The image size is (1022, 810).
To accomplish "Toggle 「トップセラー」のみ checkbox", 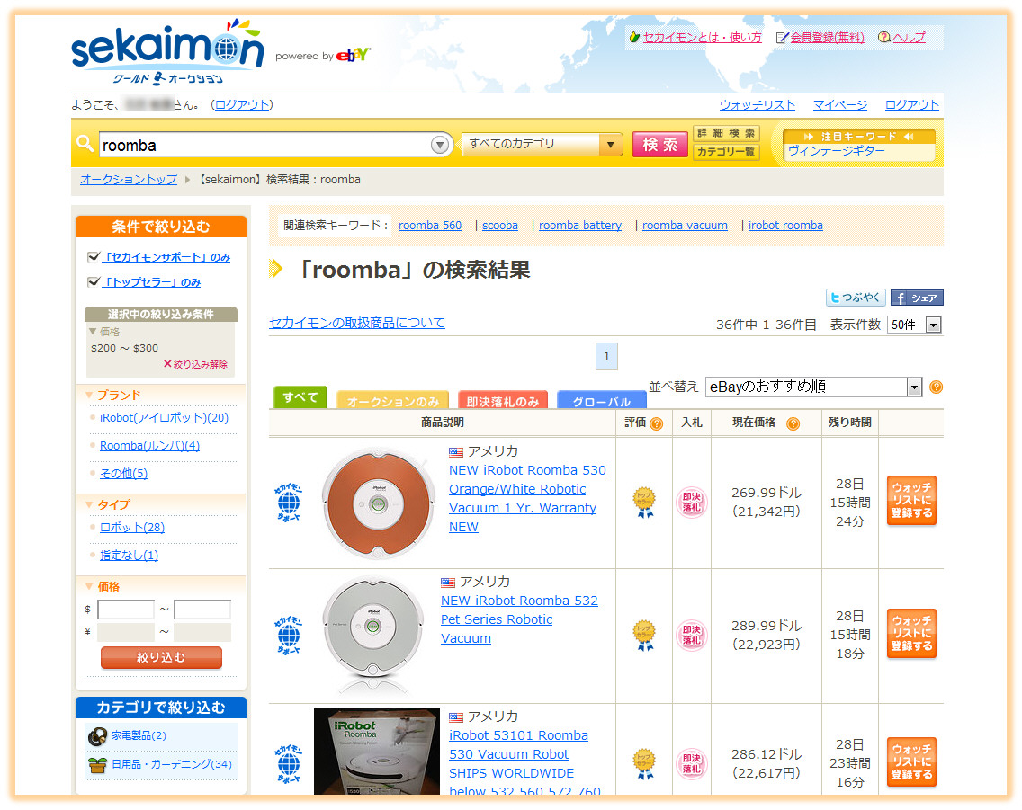I will 94,281.
